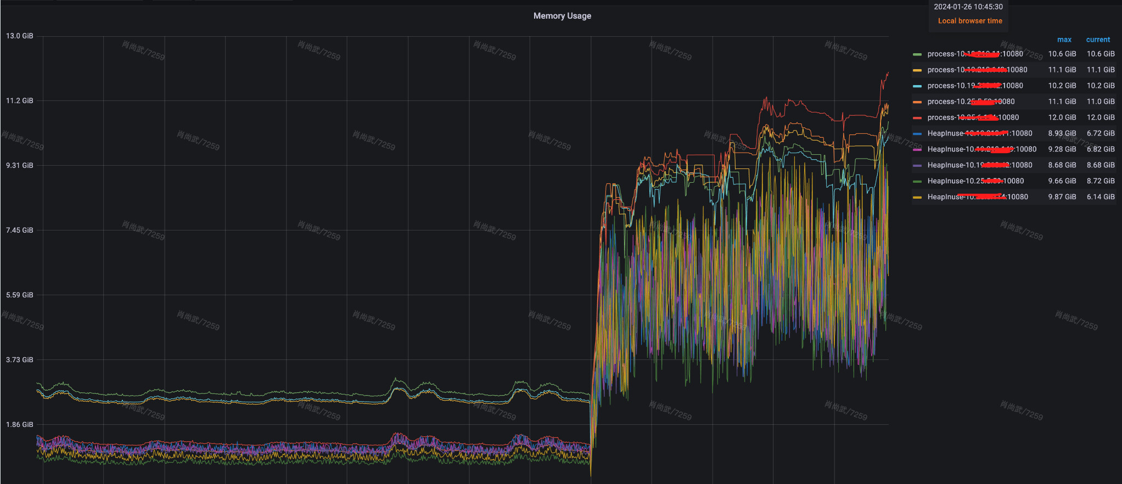Isolate the HeapInuse series name with 9.28 GiB max

pyautogui.click(x=981, y=149)
